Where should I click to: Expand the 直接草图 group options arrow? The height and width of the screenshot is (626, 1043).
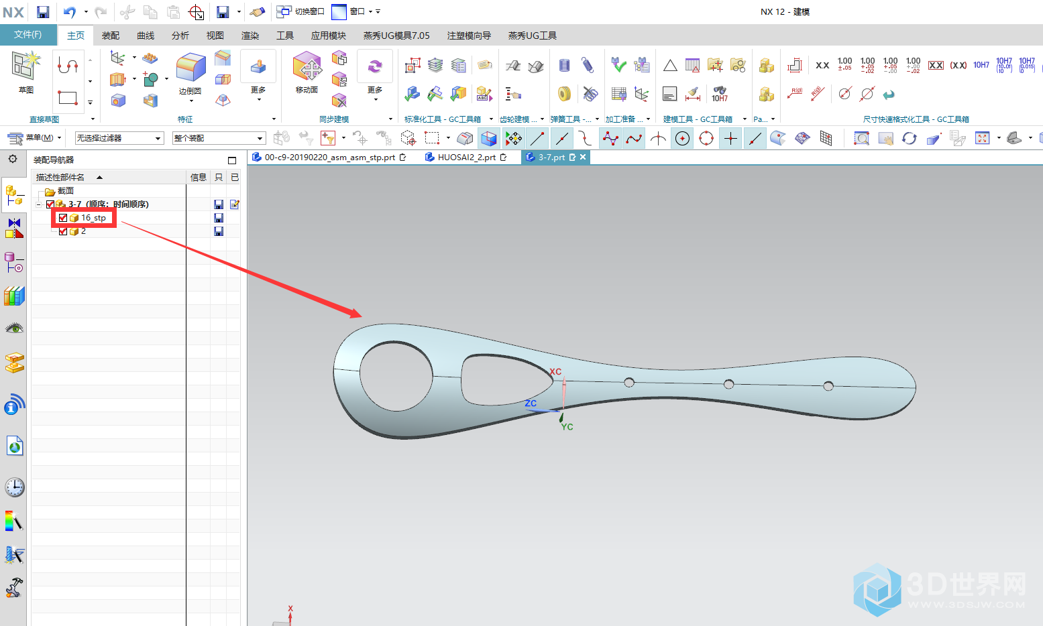click(93, 119)
